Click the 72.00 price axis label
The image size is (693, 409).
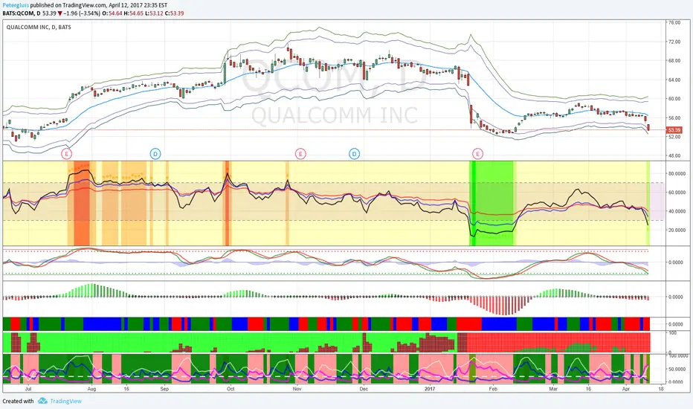coord(674,42)
